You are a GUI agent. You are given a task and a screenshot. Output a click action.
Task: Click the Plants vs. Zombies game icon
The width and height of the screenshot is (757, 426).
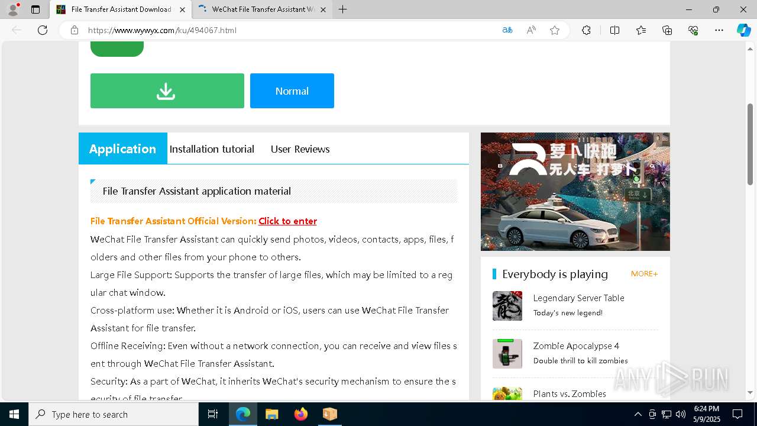tap(507, 393)
